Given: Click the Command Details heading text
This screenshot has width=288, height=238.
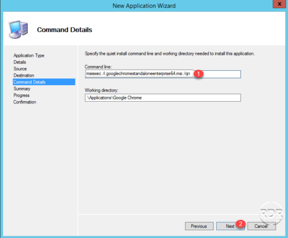Looking at the screenshot, I should coord(65,30).
